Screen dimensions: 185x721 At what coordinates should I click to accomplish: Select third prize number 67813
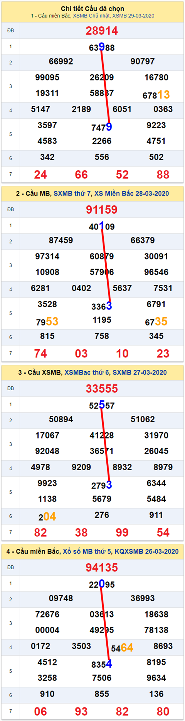156,95
